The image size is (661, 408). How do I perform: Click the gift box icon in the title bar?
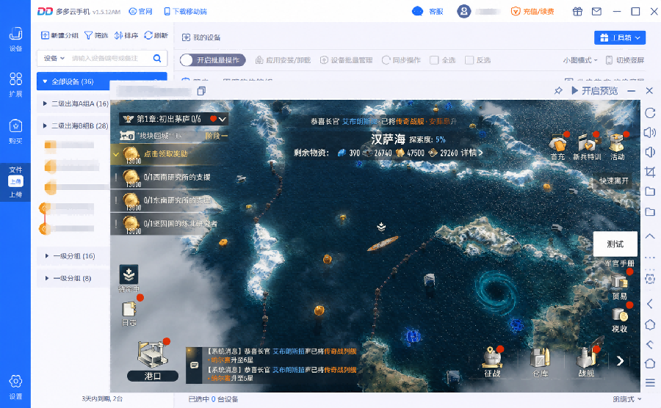click(577, 11)
